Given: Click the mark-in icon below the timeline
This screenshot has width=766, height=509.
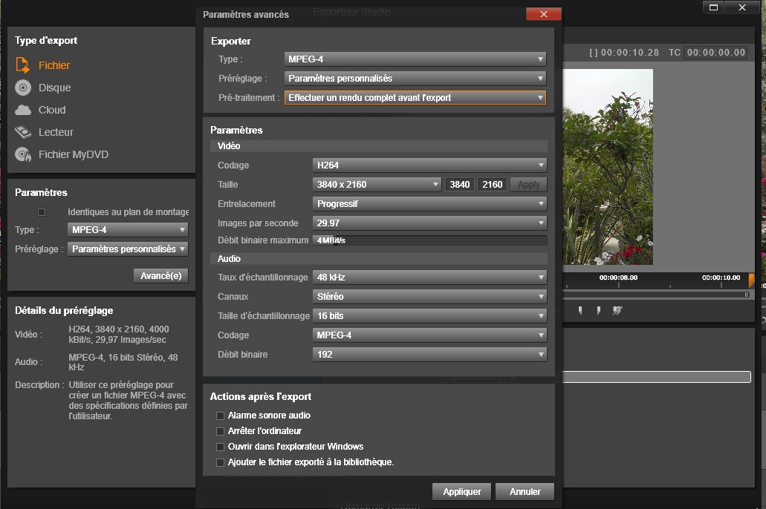Looking at the screenshot, I should (580, 310).
